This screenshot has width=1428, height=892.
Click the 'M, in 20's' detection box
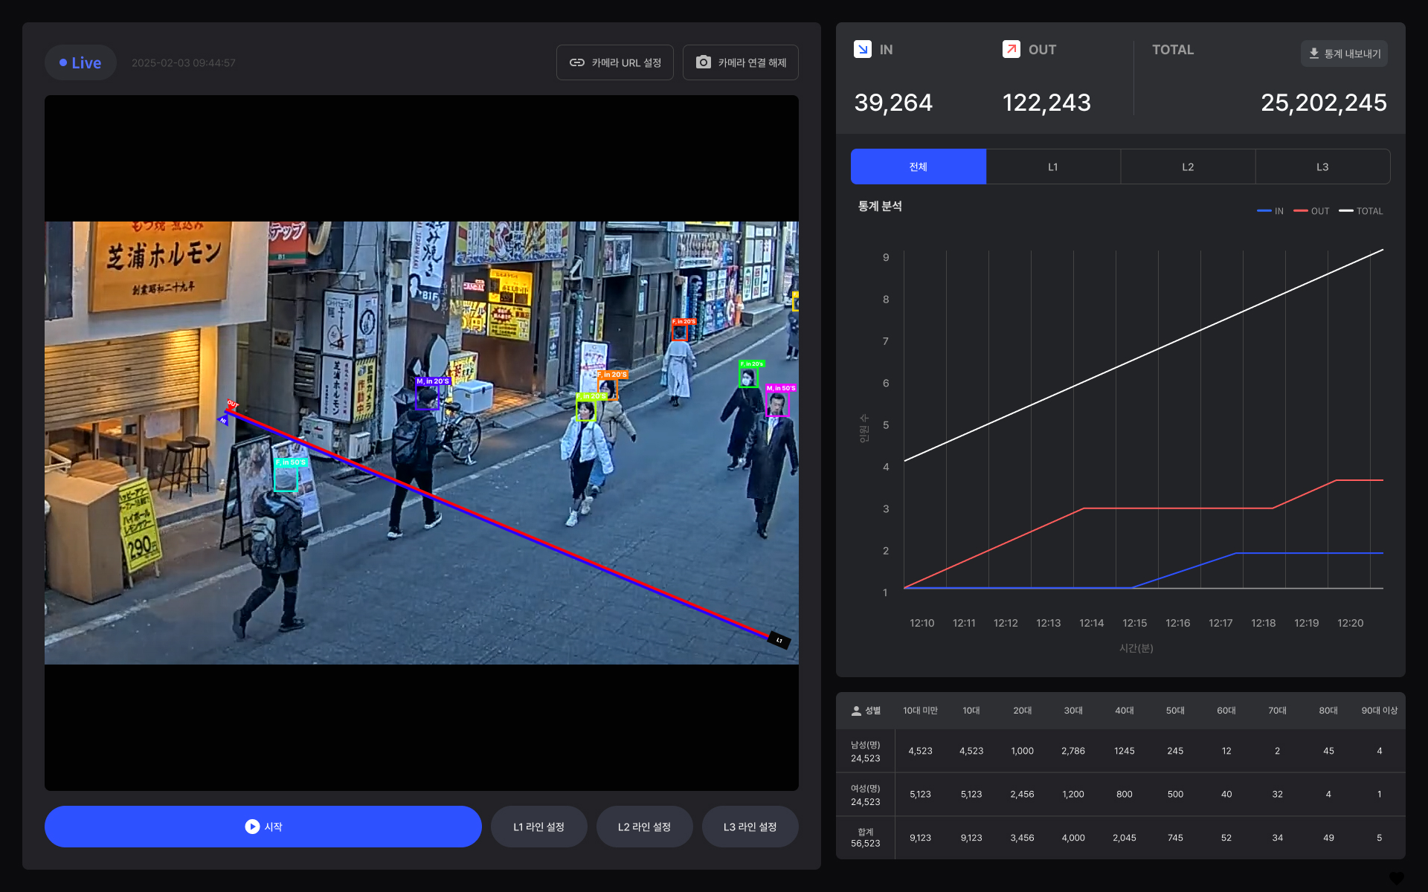tap(427, 396)
